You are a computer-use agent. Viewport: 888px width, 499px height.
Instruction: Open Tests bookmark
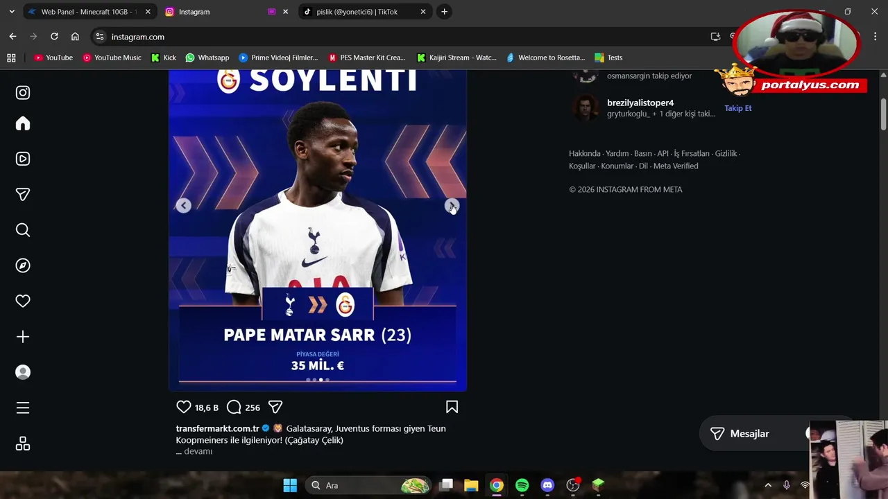click(608, 58)
